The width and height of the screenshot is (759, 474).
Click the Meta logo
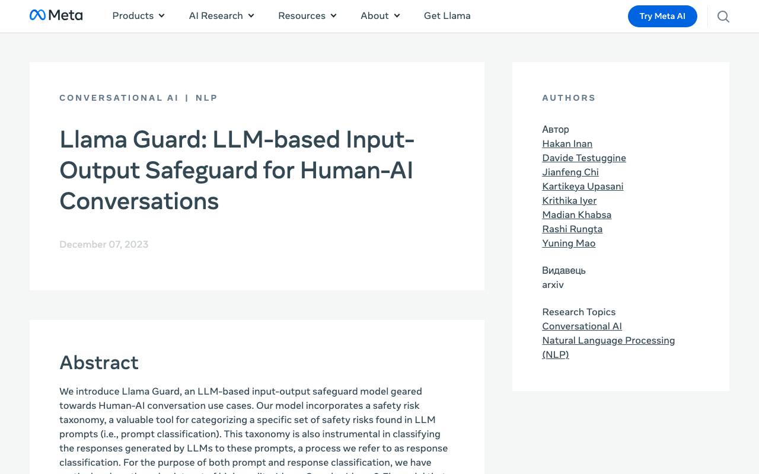[56, 15]
